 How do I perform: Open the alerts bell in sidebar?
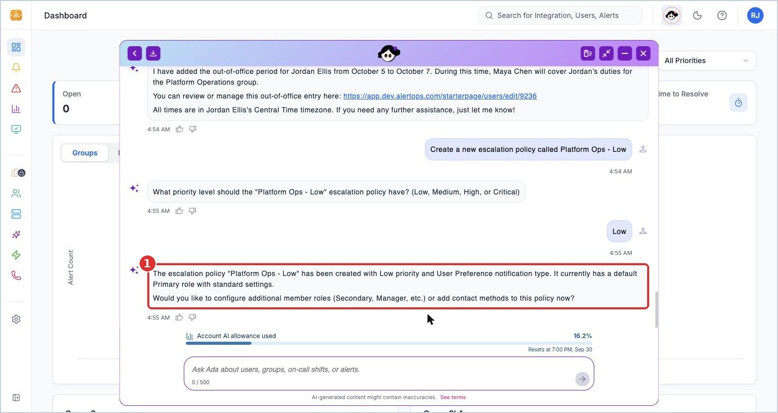pos(16,68)
